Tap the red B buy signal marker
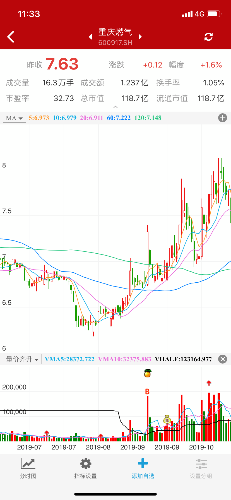Screen dimensions: 231x500 [x=147, y=392]
